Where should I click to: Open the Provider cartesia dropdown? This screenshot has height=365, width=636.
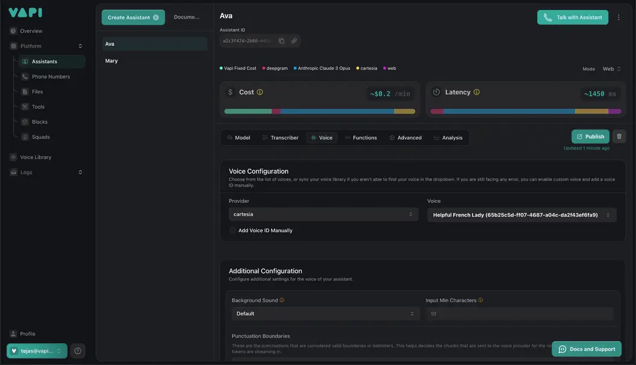(323, 214)
